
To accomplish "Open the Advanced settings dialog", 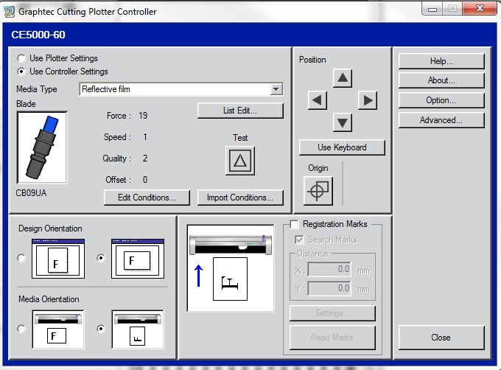I will tap(441, 120).
